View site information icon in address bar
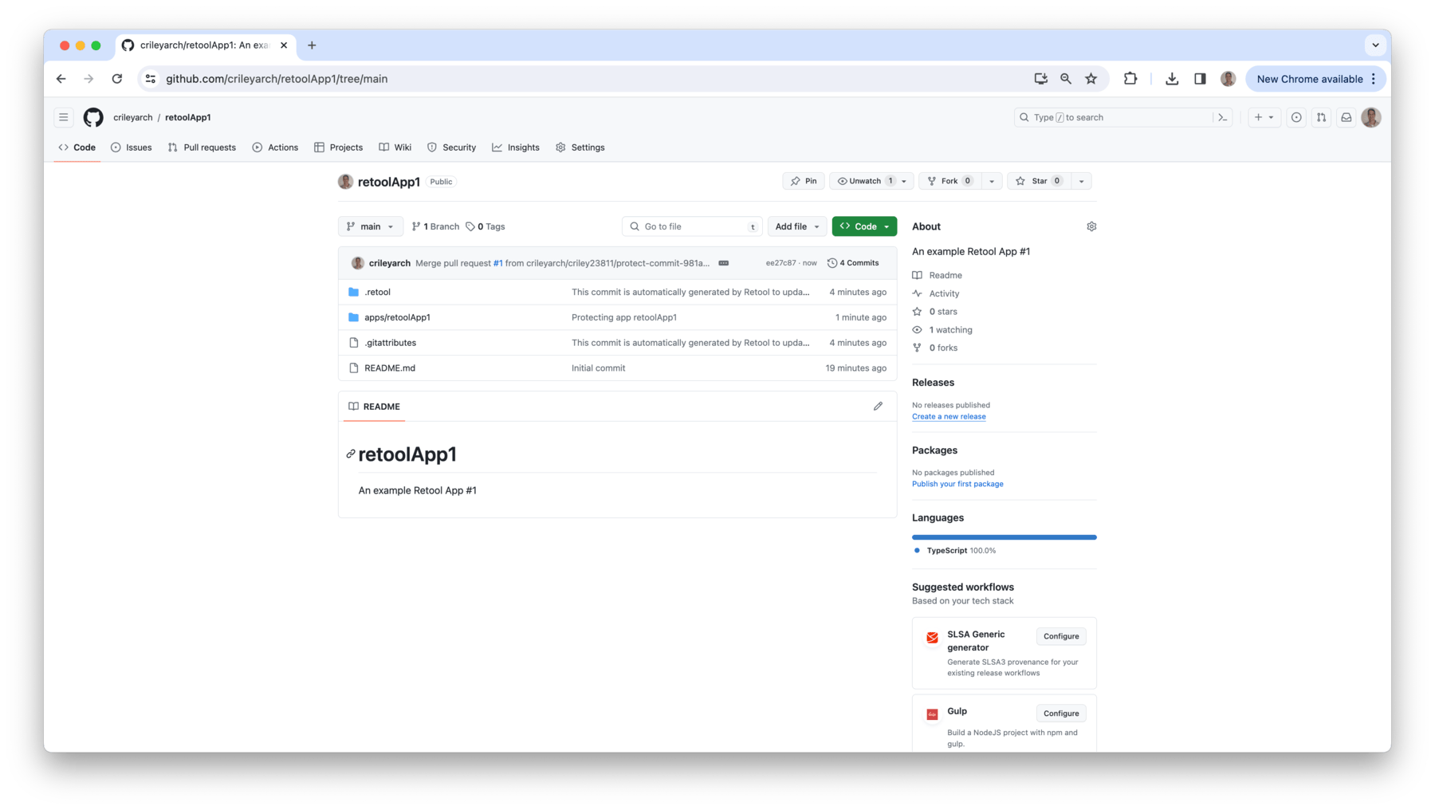Screen dimensions: 1435x810 coord(150,79)
